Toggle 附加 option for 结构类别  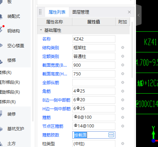[123, 47]
